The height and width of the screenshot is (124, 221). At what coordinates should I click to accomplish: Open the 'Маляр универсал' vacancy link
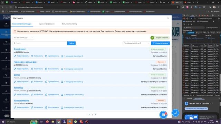click(21, 101)
